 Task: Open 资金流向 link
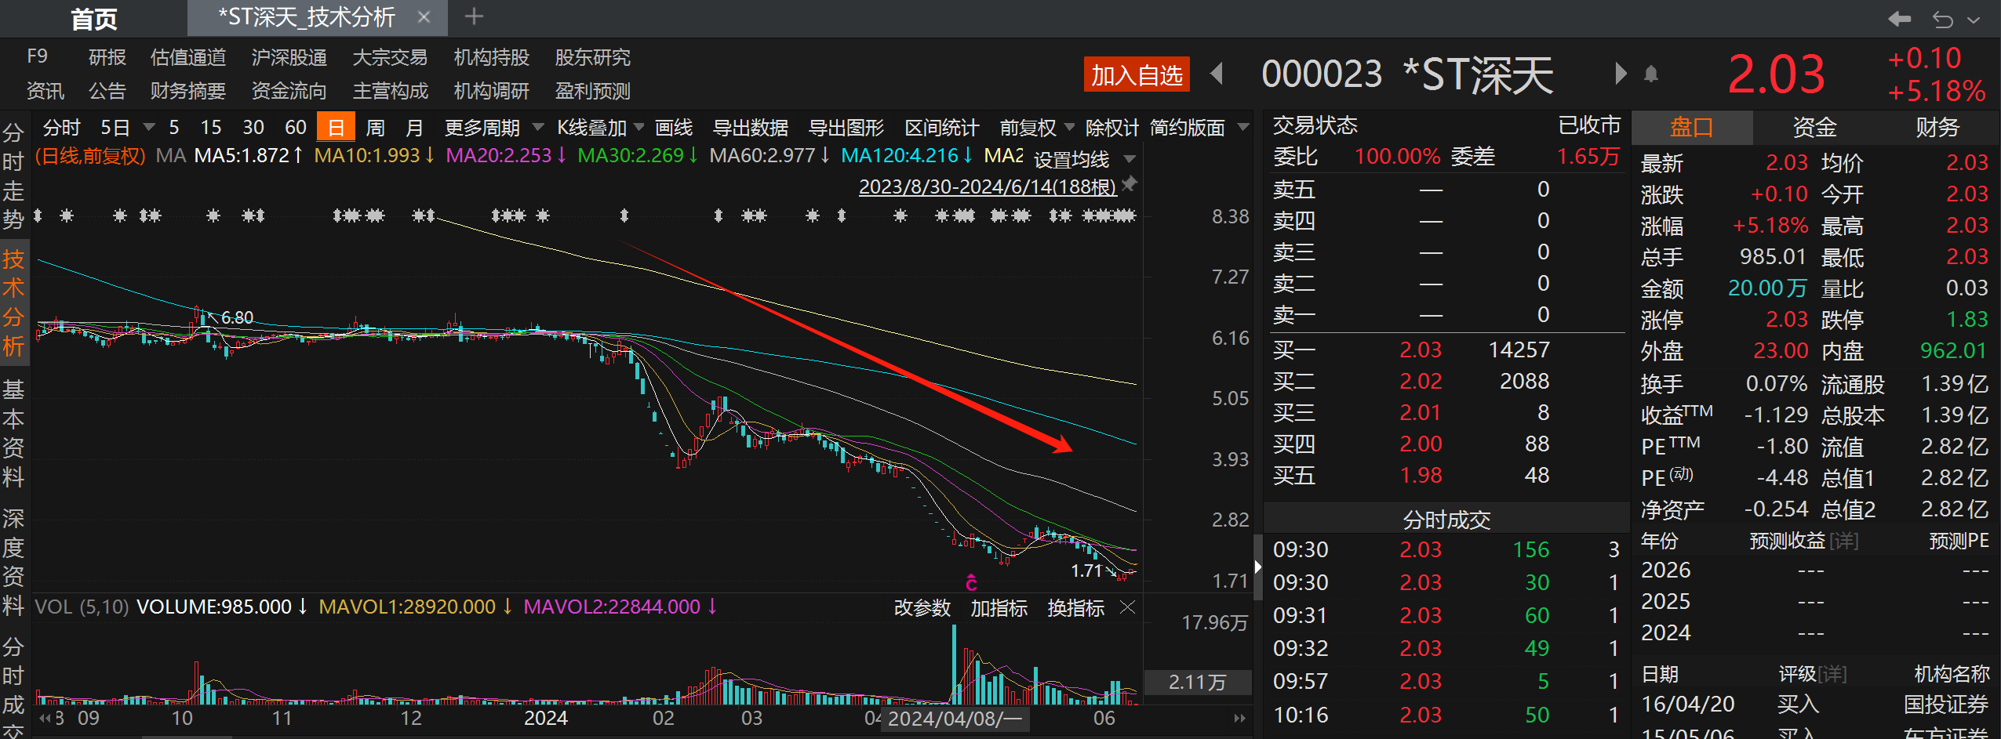[x=289, y=91]
